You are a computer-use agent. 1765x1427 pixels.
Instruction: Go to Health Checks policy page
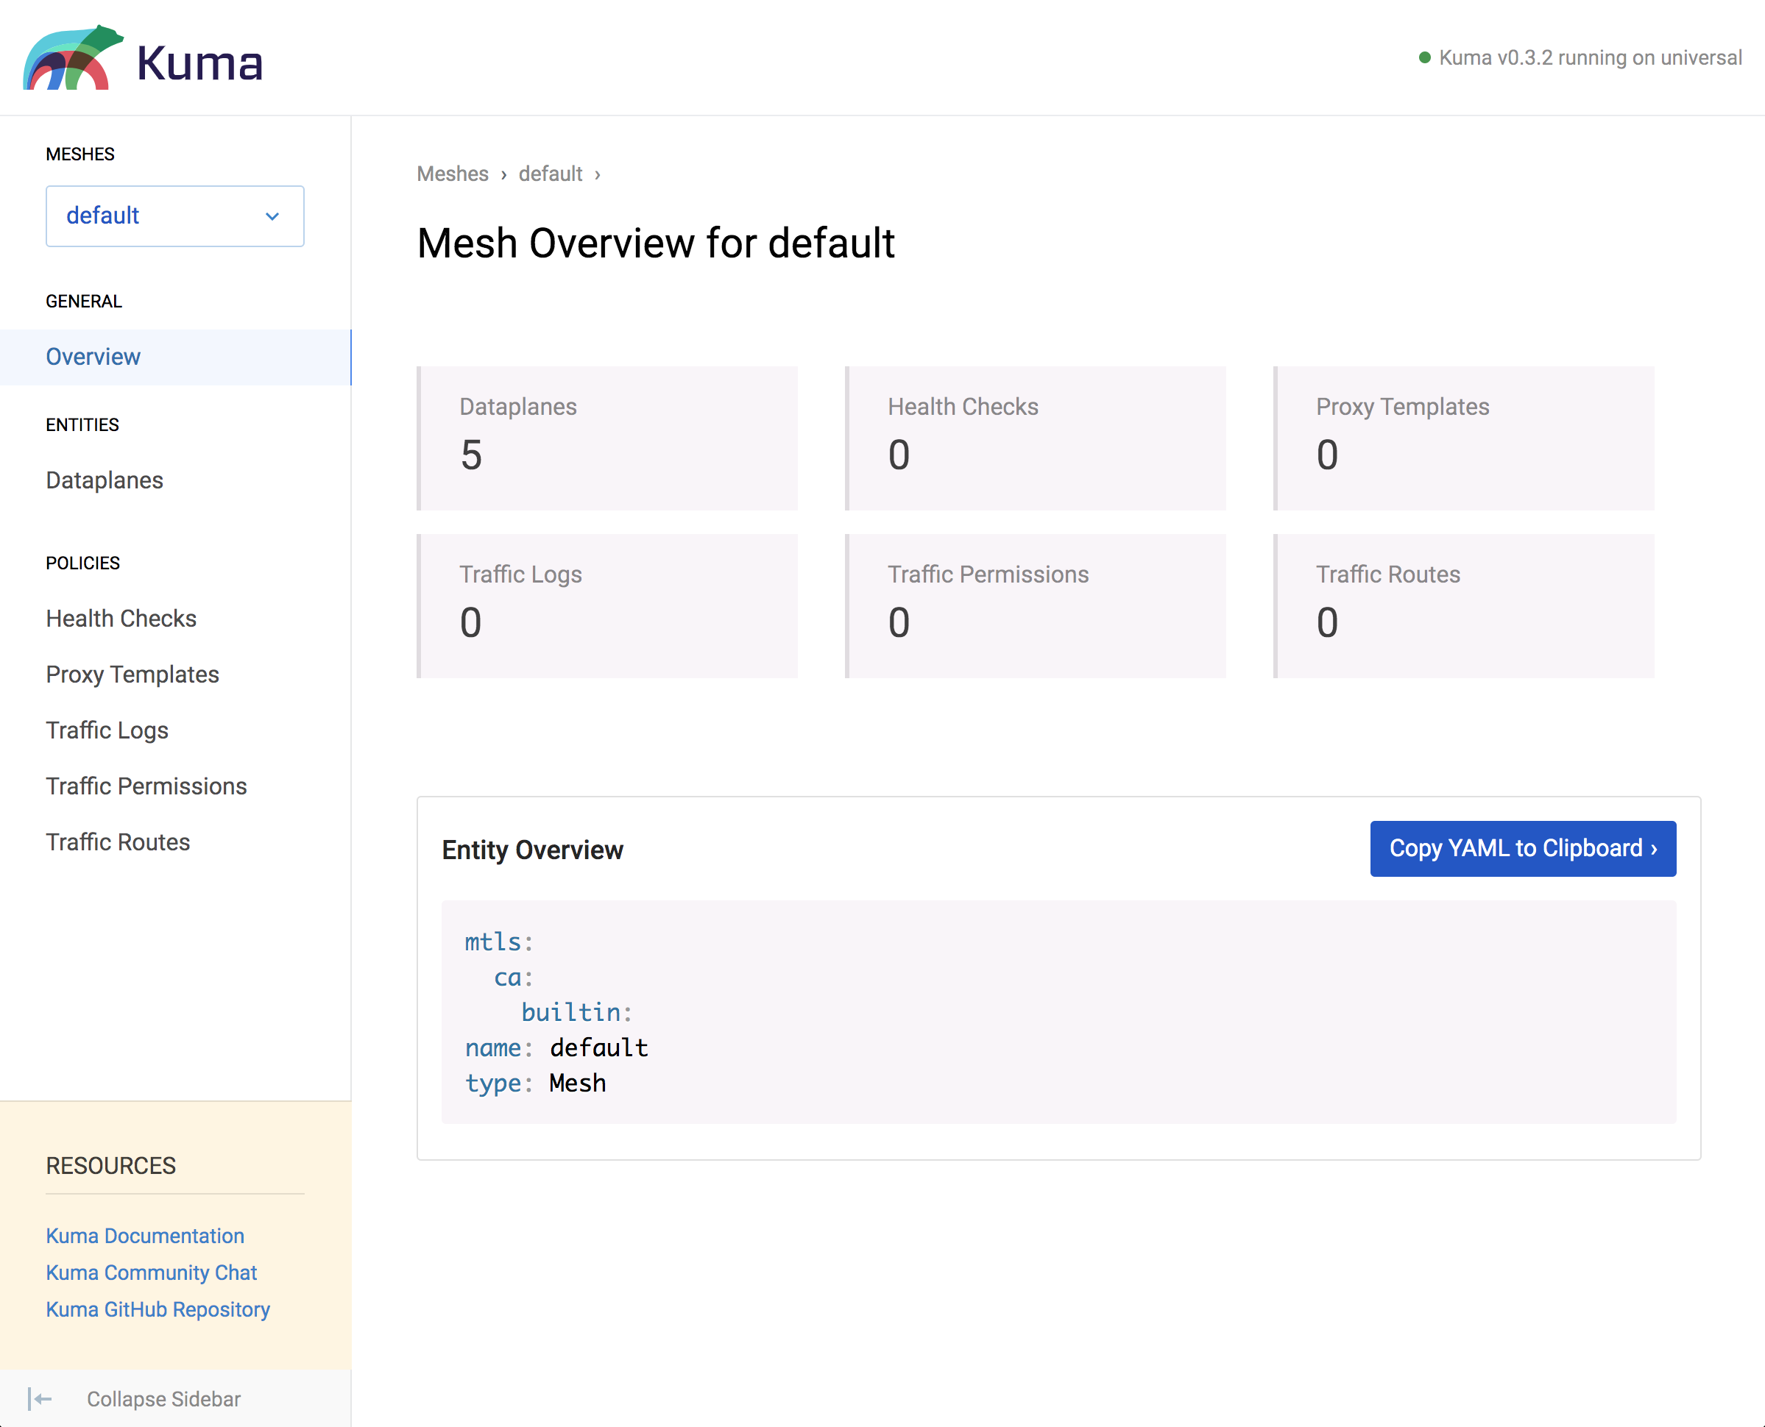pos(121,618)
